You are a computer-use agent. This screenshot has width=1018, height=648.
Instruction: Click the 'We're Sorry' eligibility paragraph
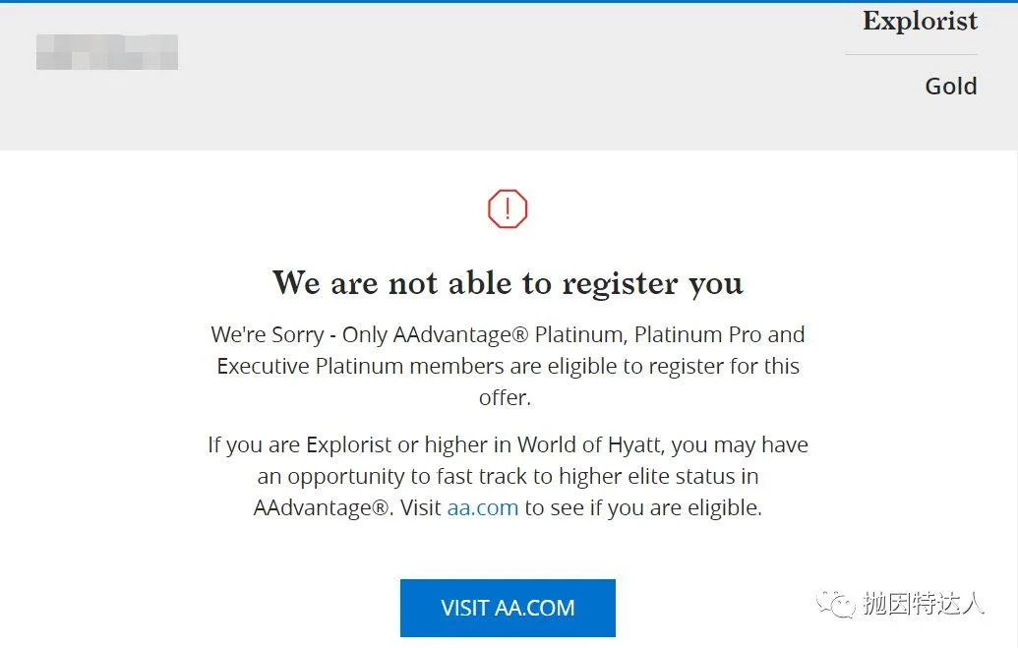tap(508, 366)
